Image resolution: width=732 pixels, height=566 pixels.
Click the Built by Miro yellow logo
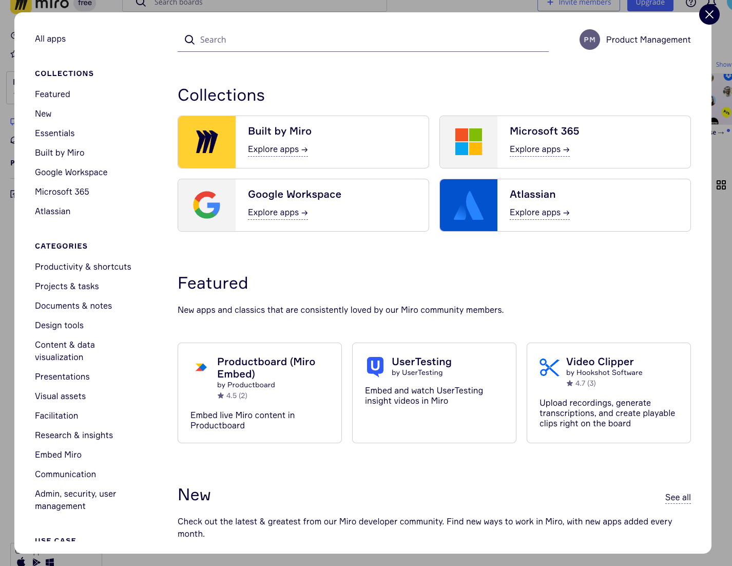[207, 142]
